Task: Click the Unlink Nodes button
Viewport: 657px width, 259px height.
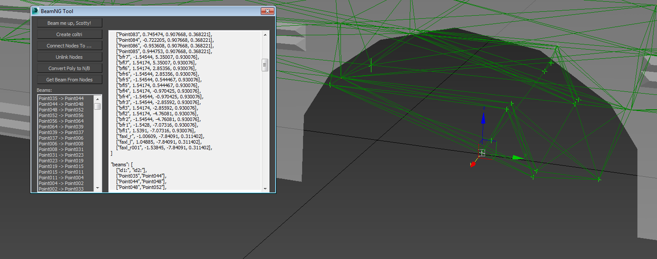Action: (69, 57)
